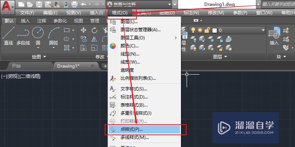Click the Save As icon with pencil
Image resolution: width=295 pixels, height=147 pixels.
[x=48, y=4]
